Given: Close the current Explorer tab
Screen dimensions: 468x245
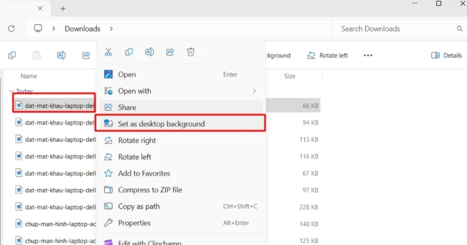Looking at the screenshot, I should click(40, 9).
